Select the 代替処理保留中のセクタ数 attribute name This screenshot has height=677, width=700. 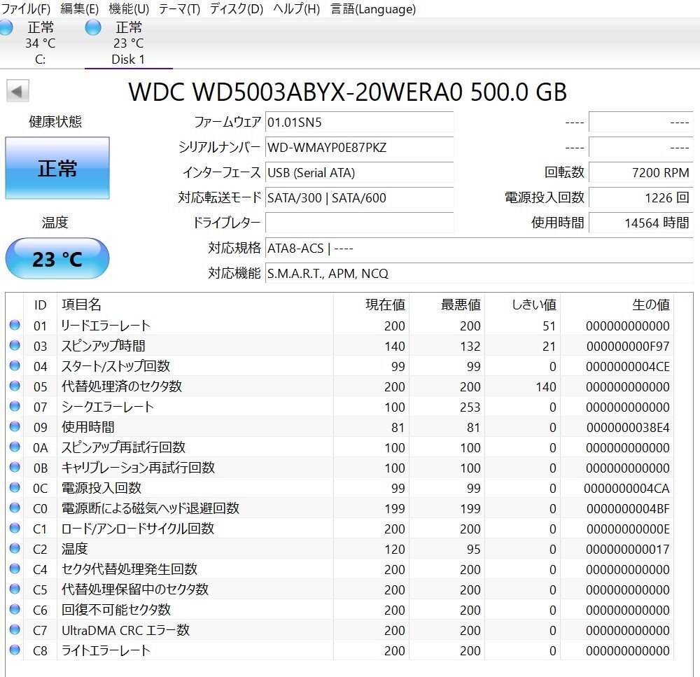[x=135, y=589]
